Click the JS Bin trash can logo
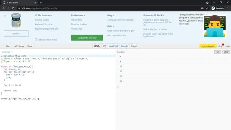The height and width of the screenshot is (130, 231). click(16, 20)
